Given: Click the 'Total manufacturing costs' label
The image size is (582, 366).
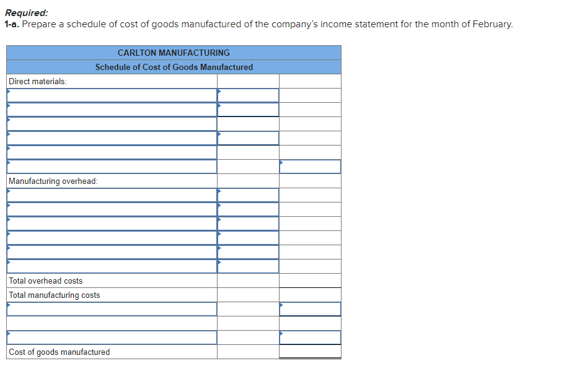Looking at the screenshot, I should [x=54, y=295].
